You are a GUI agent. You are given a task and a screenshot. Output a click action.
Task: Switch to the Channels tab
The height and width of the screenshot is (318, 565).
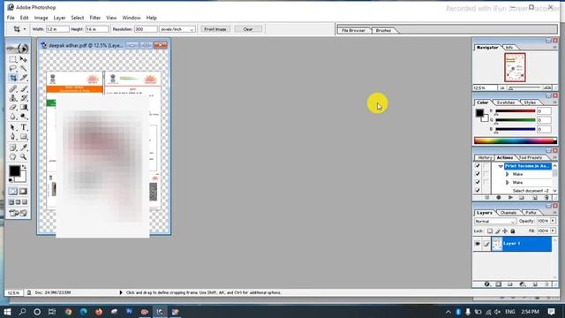tap(508, 213)
